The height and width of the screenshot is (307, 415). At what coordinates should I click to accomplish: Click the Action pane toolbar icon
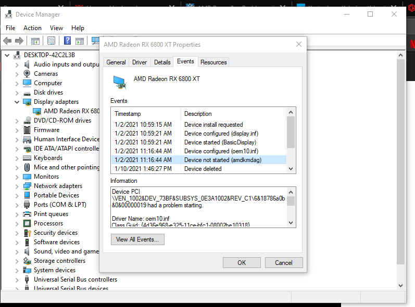(x=79, y=41)
